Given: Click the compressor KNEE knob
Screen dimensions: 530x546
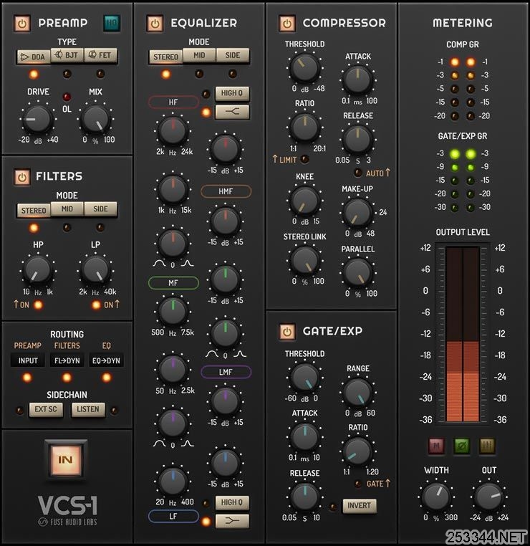Looking at the screenshot, I should click(305, 201).
